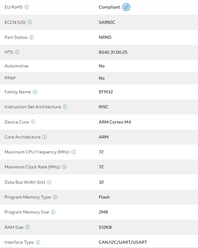Open the Program Memory Size info icon
The image size is (198, 248).
(53, 212)
